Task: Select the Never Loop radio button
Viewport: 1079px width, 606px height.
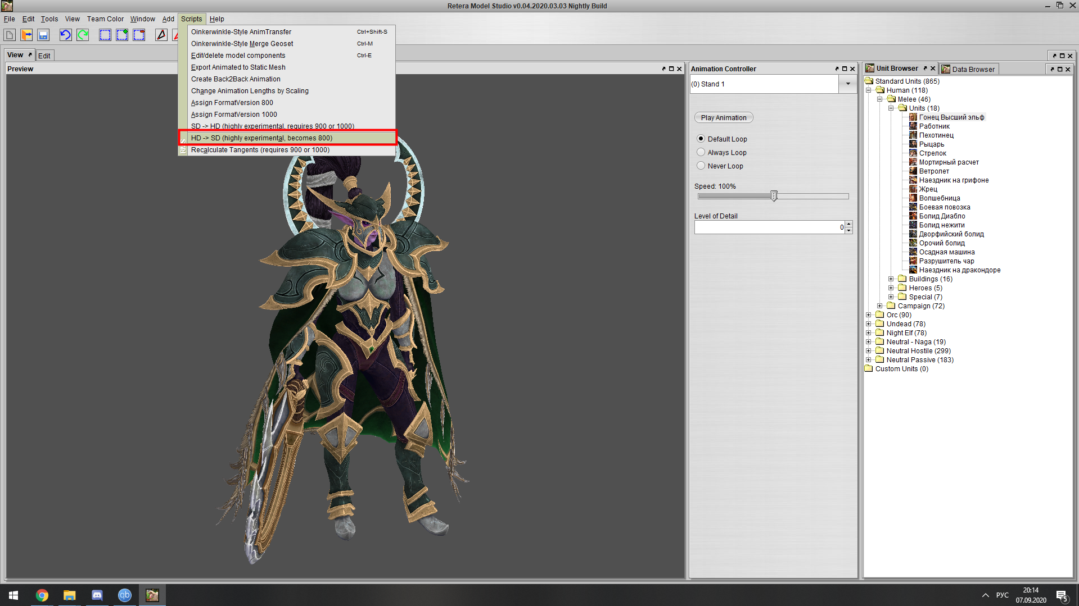Action: click(701, 166)
